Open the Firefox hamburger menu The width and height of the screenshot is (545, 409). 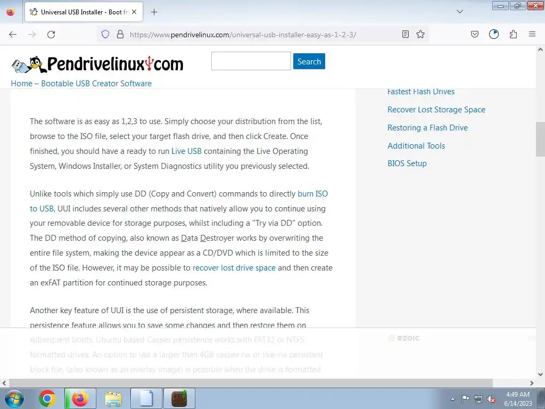coord(532,34)
